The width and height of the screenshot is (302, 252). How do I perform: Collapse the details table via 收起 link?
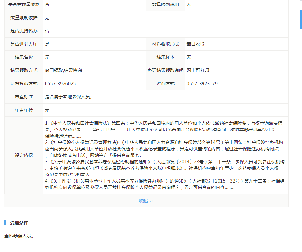tap(143, 201)
